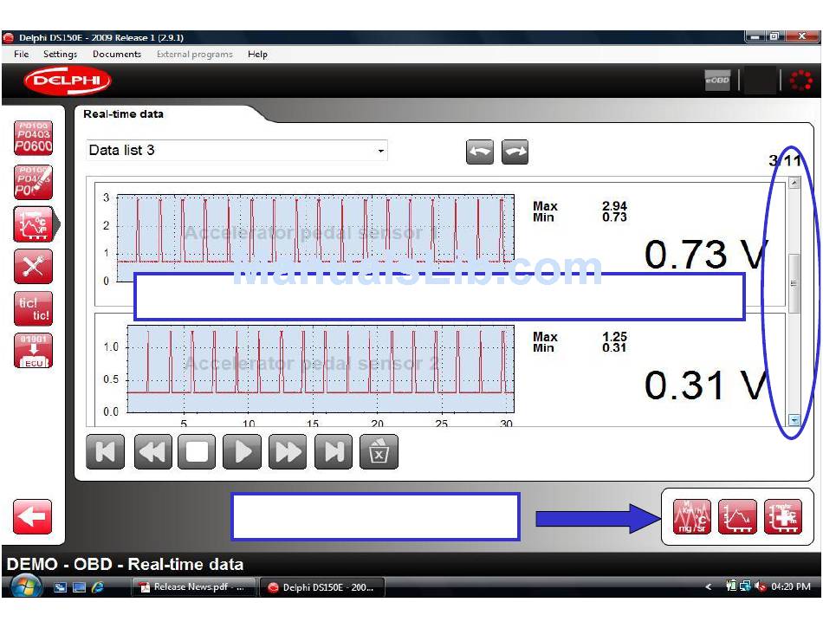This screenshot has width=823, height=628.
Task: Select the Real-time data tab
Action: coord(123,113)
